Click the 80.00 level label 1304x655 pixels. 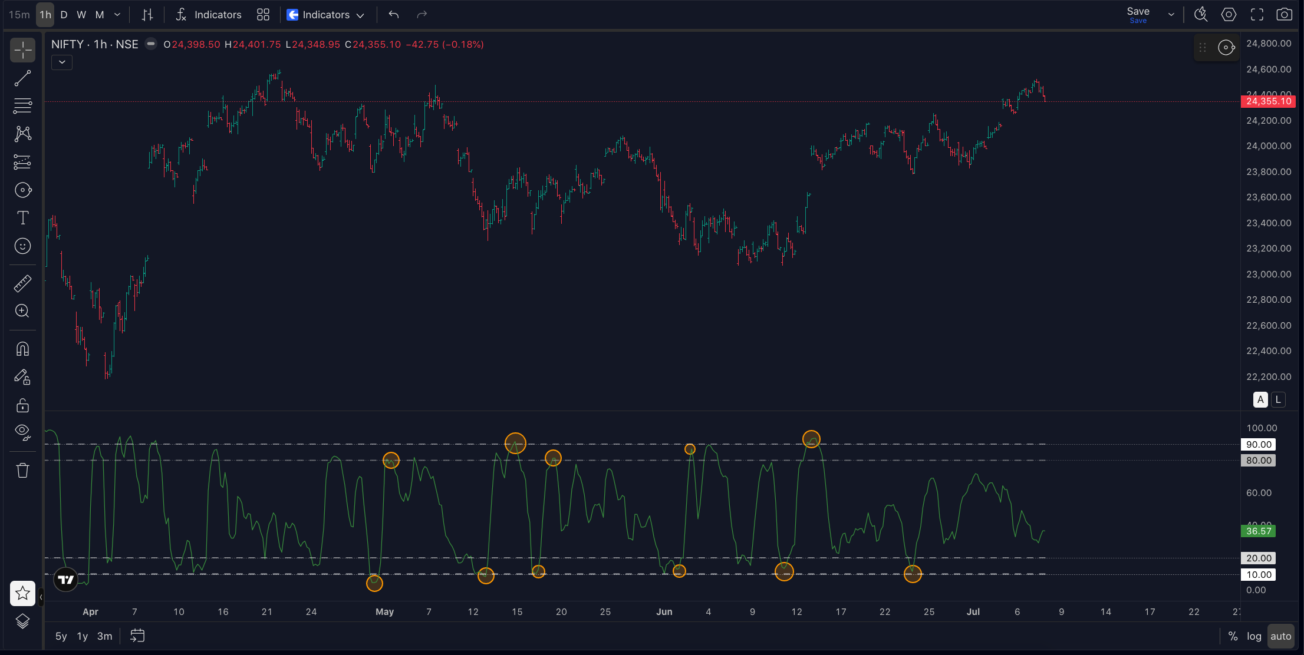(x=1259, y=461)
